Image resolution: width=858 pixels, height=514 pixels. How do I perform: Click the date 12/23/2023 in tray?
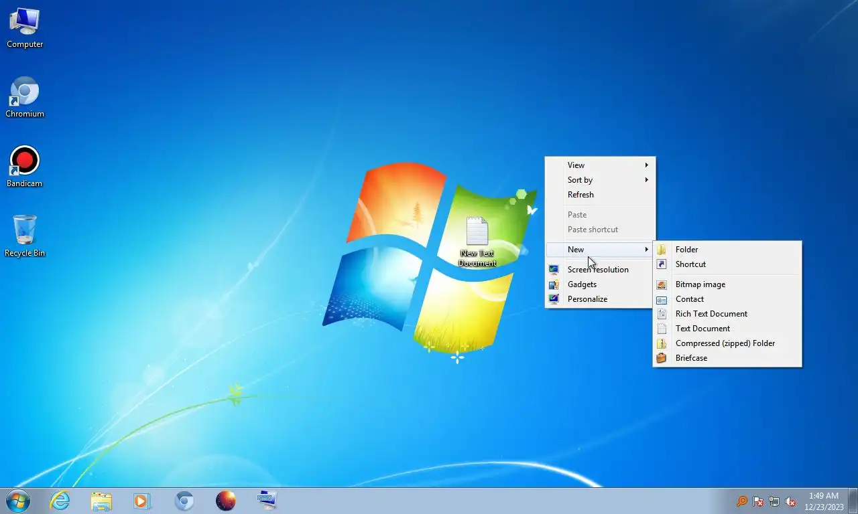(824, 507)
